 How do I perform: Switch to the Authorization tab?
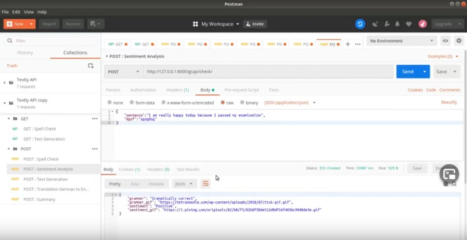143,90
